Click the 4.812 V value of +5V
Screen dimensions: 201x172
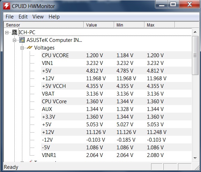pos(95,70)
